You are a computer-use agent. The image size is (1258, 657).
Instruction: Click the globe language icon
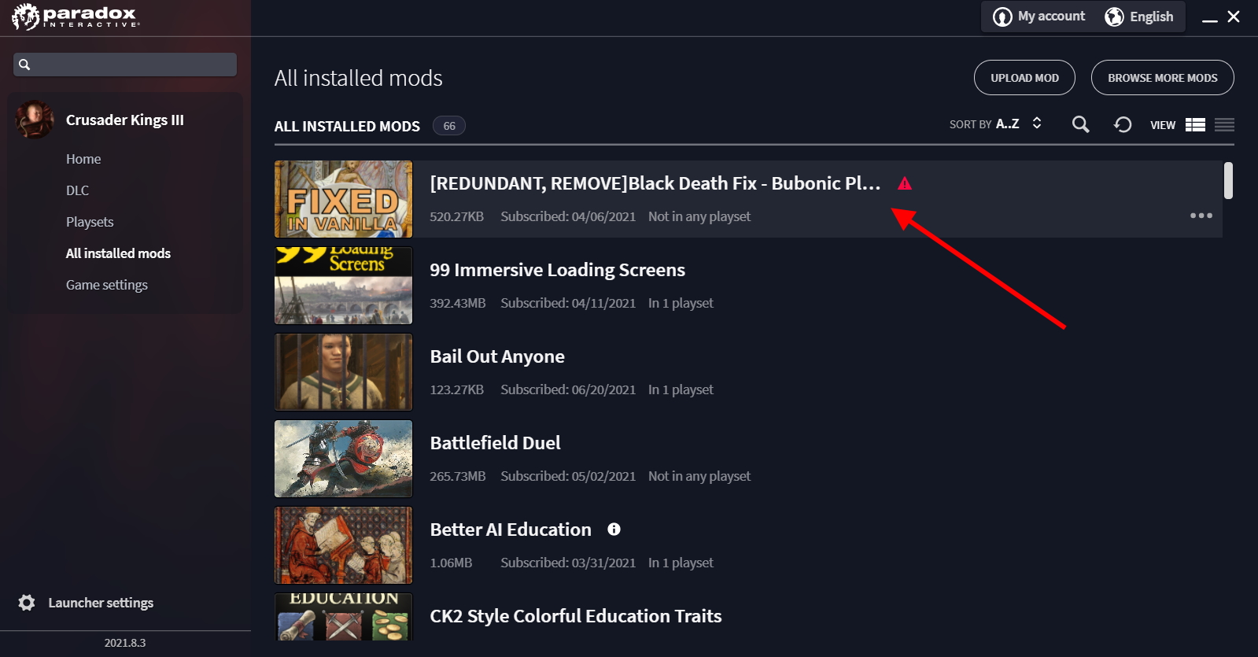tap(1114, 17)
